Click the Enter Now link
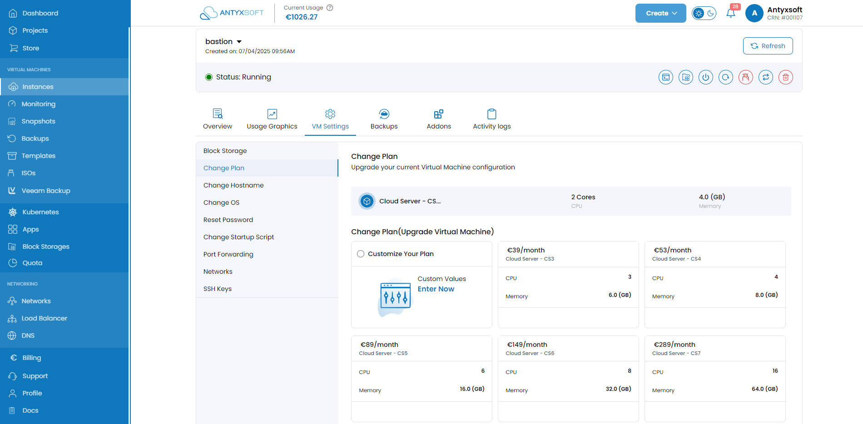This screenshot has height=424, width=863. tap(436, 289)
